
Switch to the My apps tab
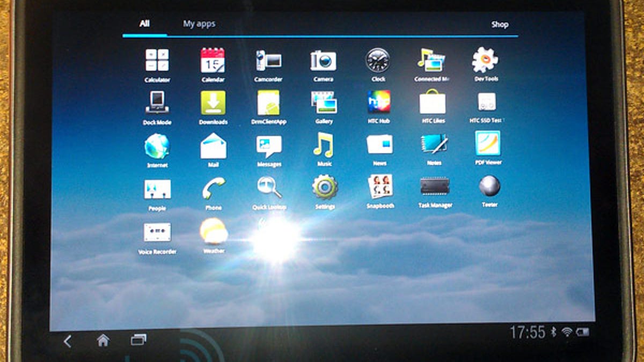coord(199,24)
